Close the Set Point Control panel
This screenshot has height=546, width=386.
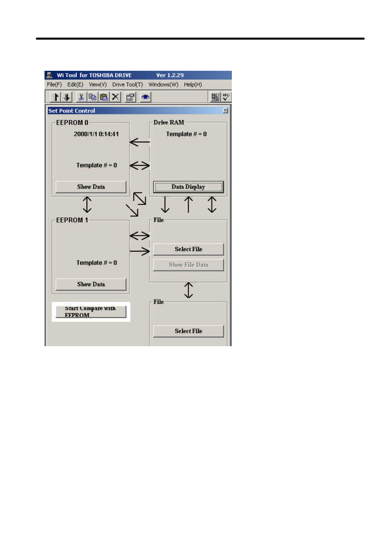(225, 110)
